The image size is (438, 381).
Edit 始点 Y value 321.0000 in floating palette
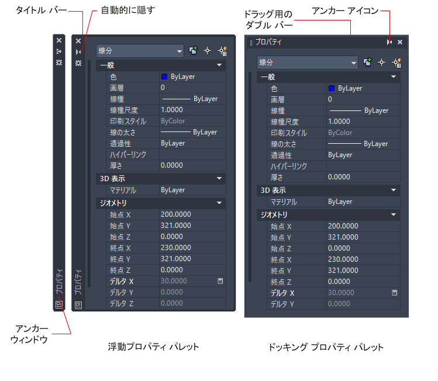point(192,226)
